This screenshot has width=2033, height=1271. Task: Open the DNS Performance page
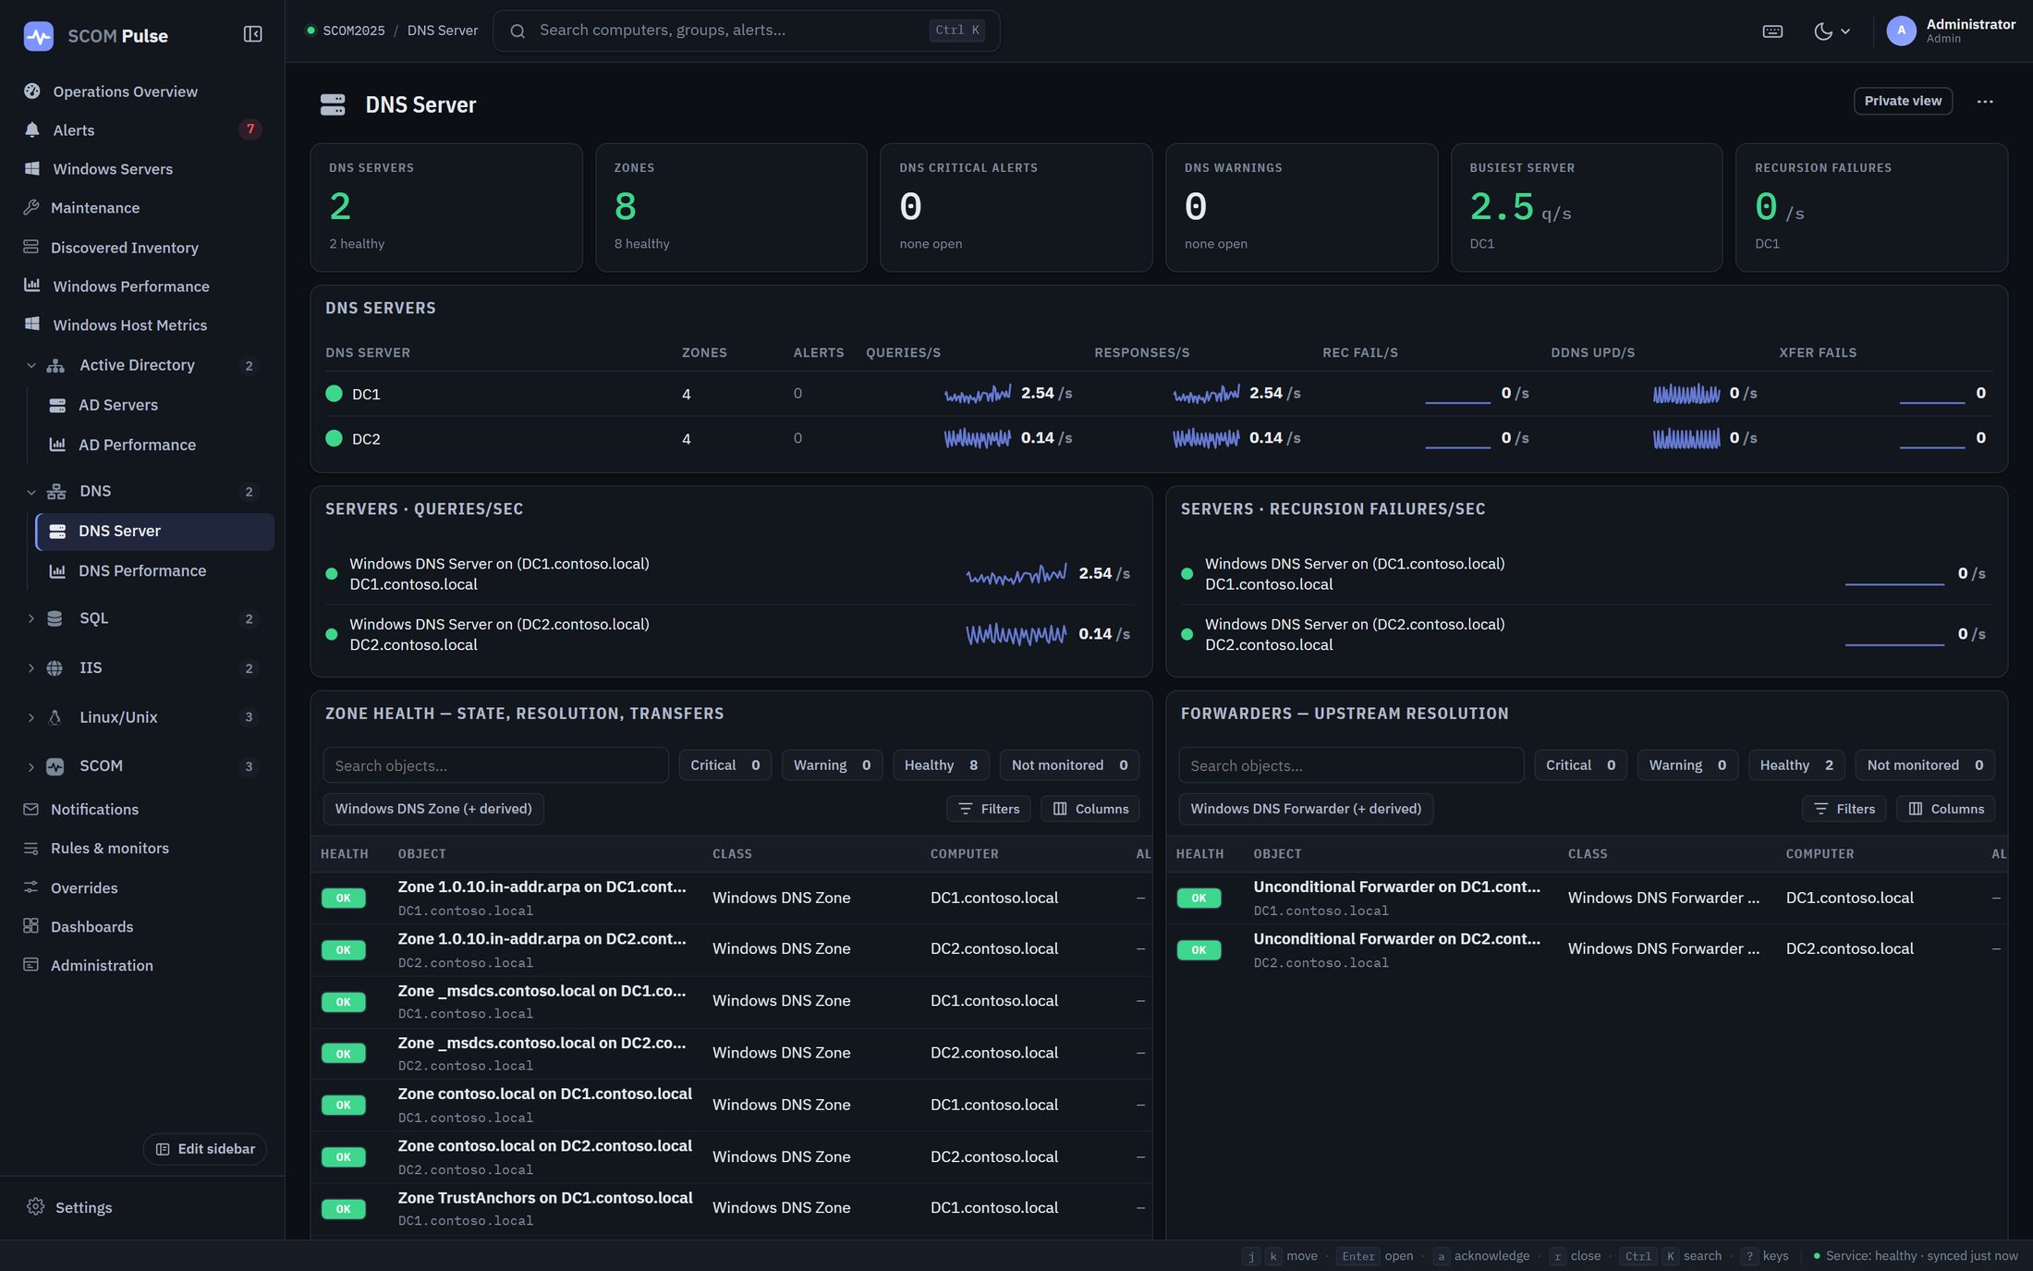click(141, 571)
